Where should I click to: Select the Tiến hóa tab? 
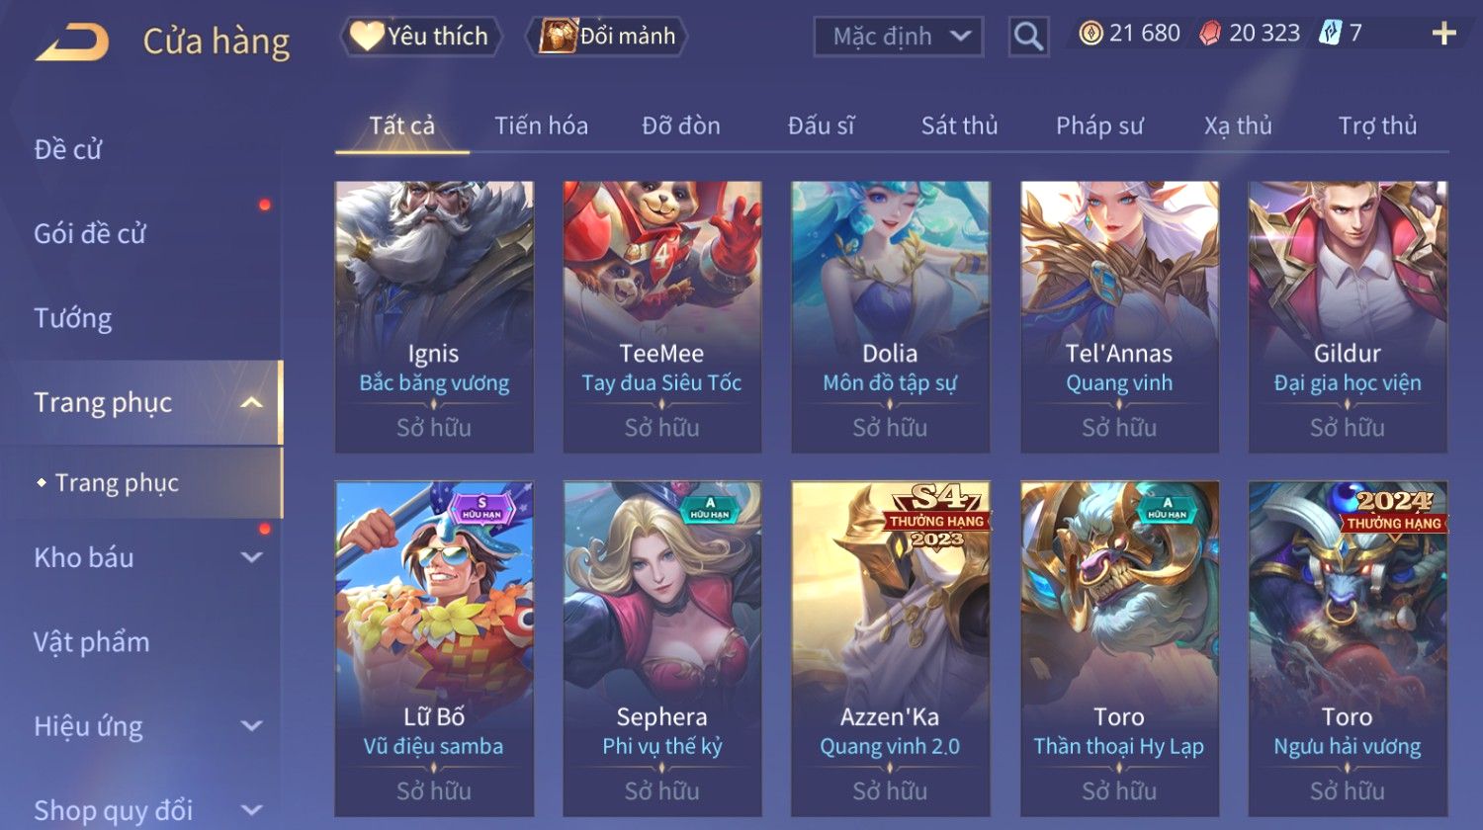tap(541, 125)
